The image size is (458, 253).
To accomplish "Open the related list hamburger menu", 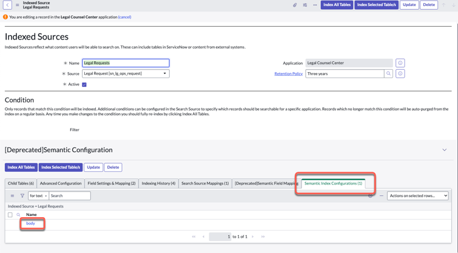I will click(12, 196).
